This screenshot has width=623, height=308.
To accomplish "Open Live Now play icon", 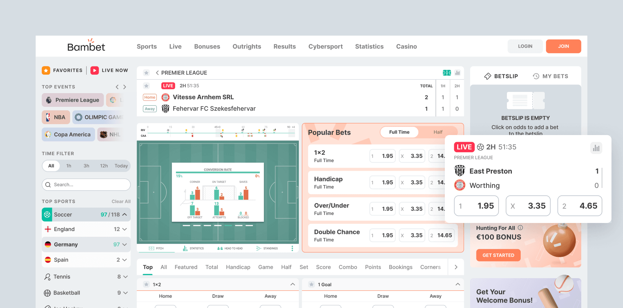I will coord(94,70).
